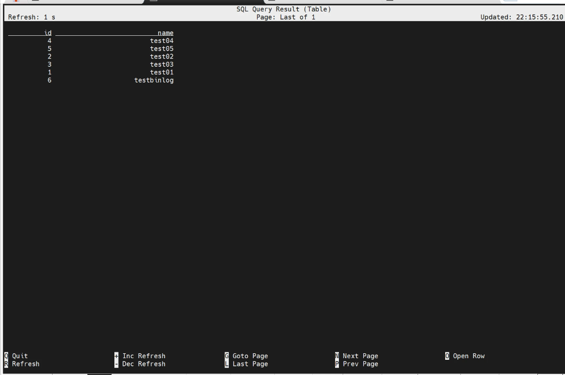Click the test01 name cell
Screen dimensions: 565x375
tap(162, 72)
